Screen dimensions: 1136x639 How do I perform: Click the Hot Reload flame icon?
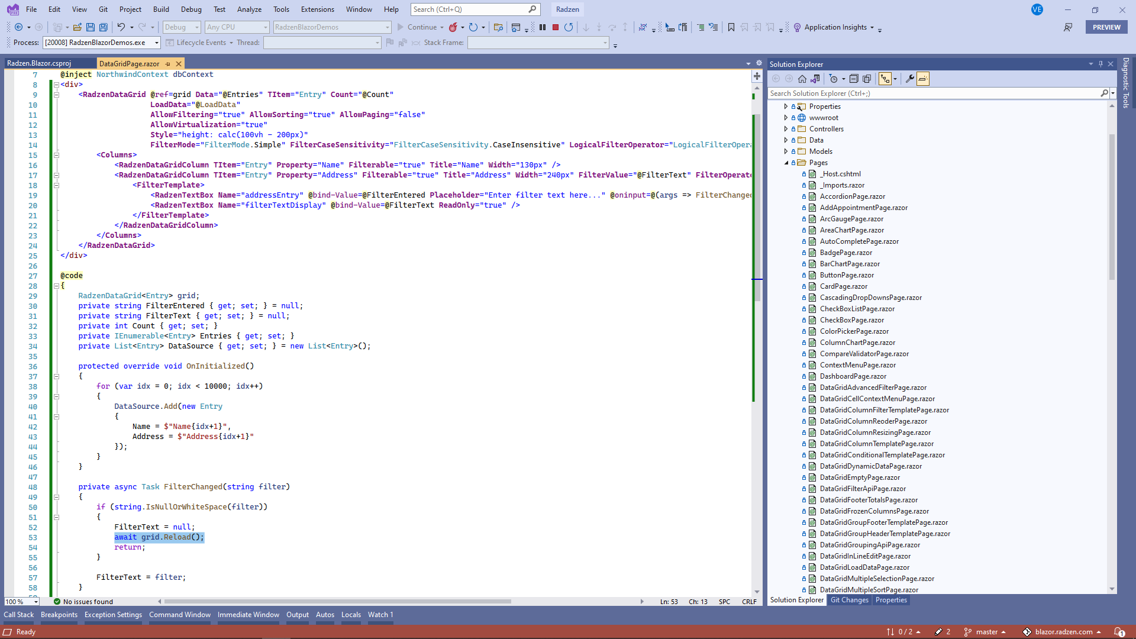coord(453,27)
